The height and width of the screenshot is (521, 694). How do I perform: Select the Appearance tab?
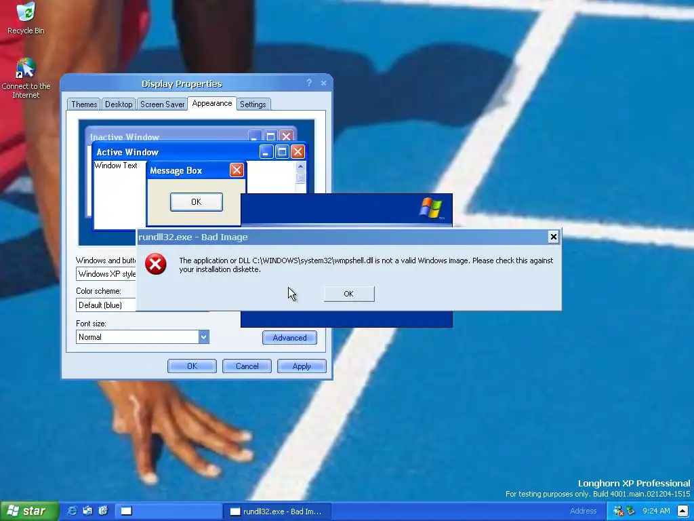click(212, 103)
